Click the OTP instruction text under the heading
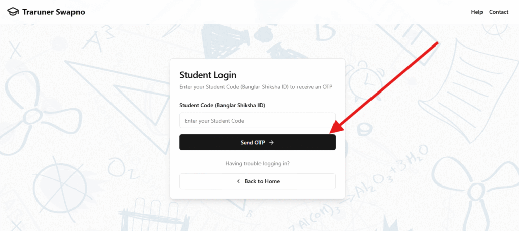Screen dimensions: 519x231 pyautogui.click(x=256, y=87)
